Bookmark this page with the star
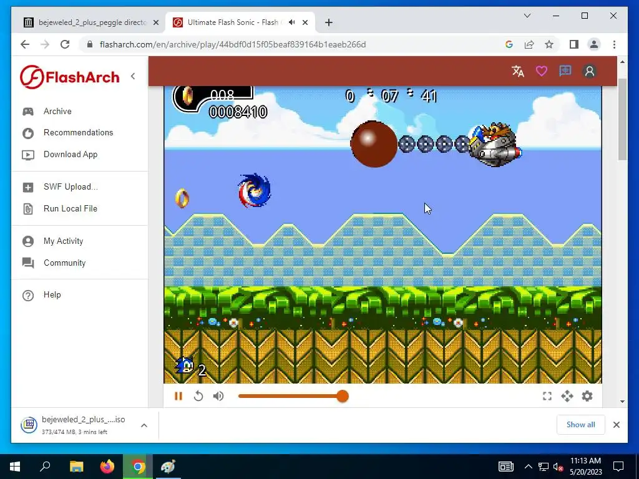The height and width of the screenshot is (479, 639). [549, 44]
